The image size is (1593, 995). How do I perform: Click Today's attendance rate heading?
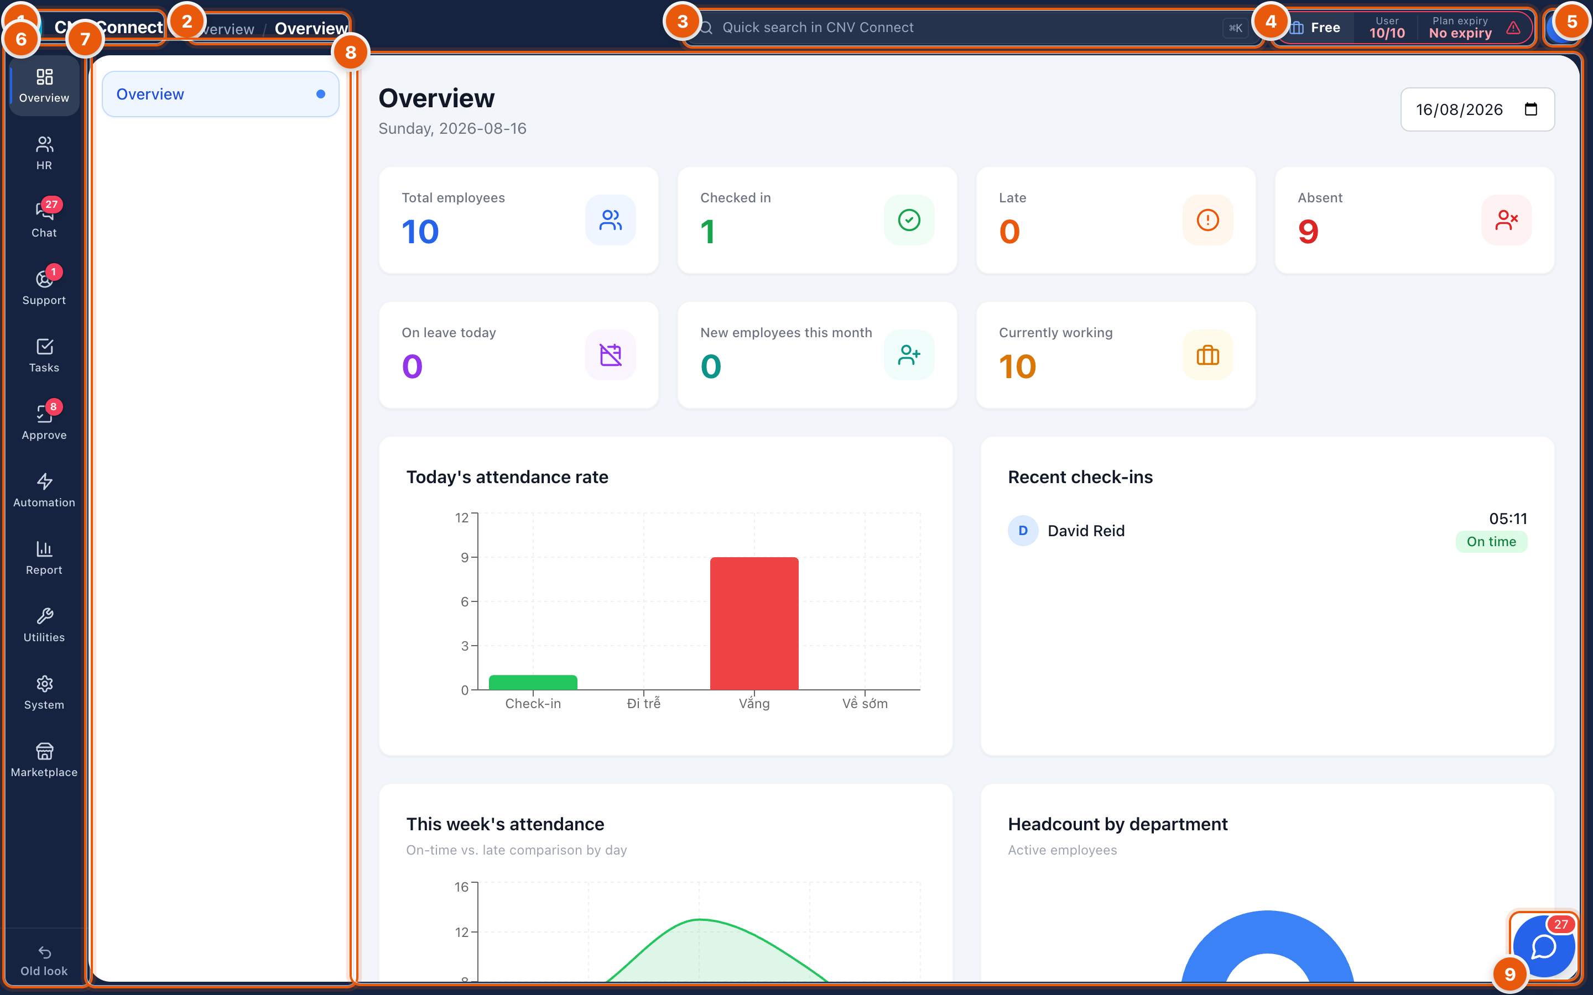507,476
